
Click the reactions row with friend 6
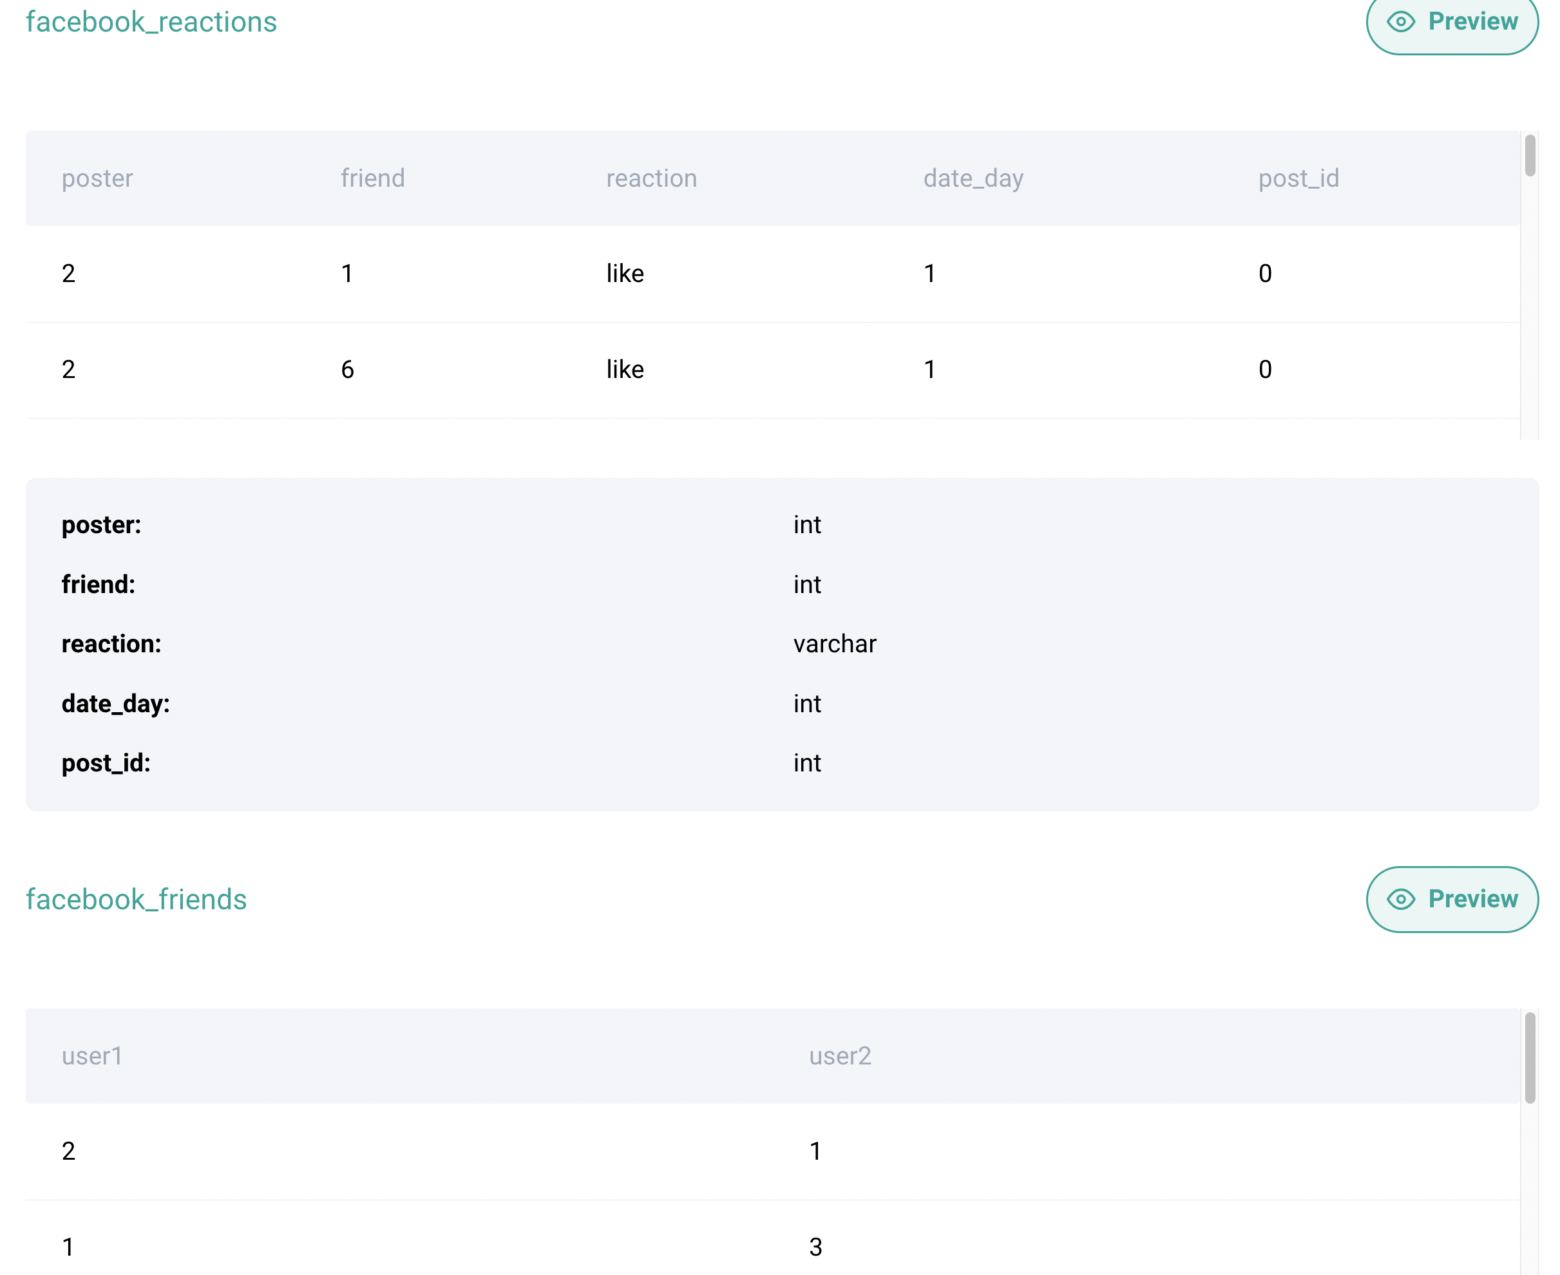point(347,370)
